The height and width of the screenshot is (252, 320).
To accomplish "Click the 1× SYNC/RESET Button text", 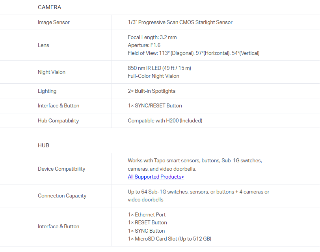I will [155, 105].
